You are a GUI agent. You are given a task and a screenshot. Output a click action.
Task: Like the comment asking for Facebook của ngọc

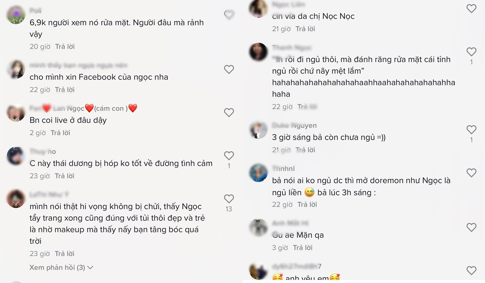pyautogui.click(x=229, y=70)
